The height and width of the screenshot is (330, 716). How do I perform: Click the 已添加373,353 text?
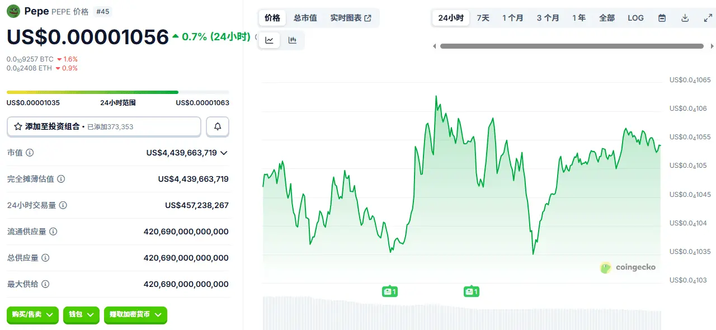110,127
